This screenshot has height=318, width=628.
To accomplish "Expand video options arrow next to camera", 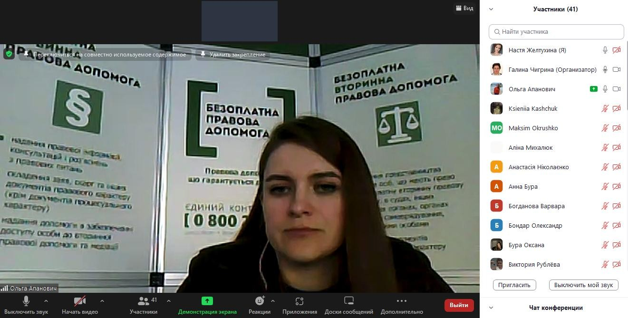I will 102,301.
